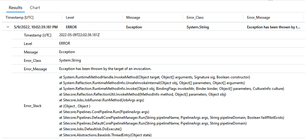Click the Error_Class column header

[x=195, y=17]
